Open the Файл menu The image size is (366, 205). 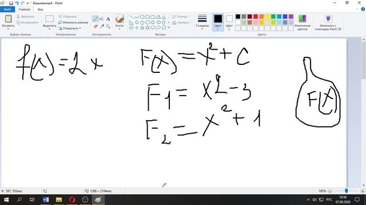click(x=7, y=9)
